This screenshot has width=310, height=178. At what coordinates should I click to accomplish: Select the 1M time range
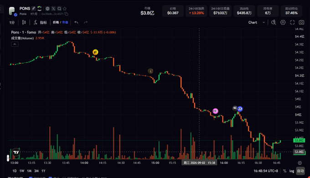pyautogui.click(x=29, y=171)
